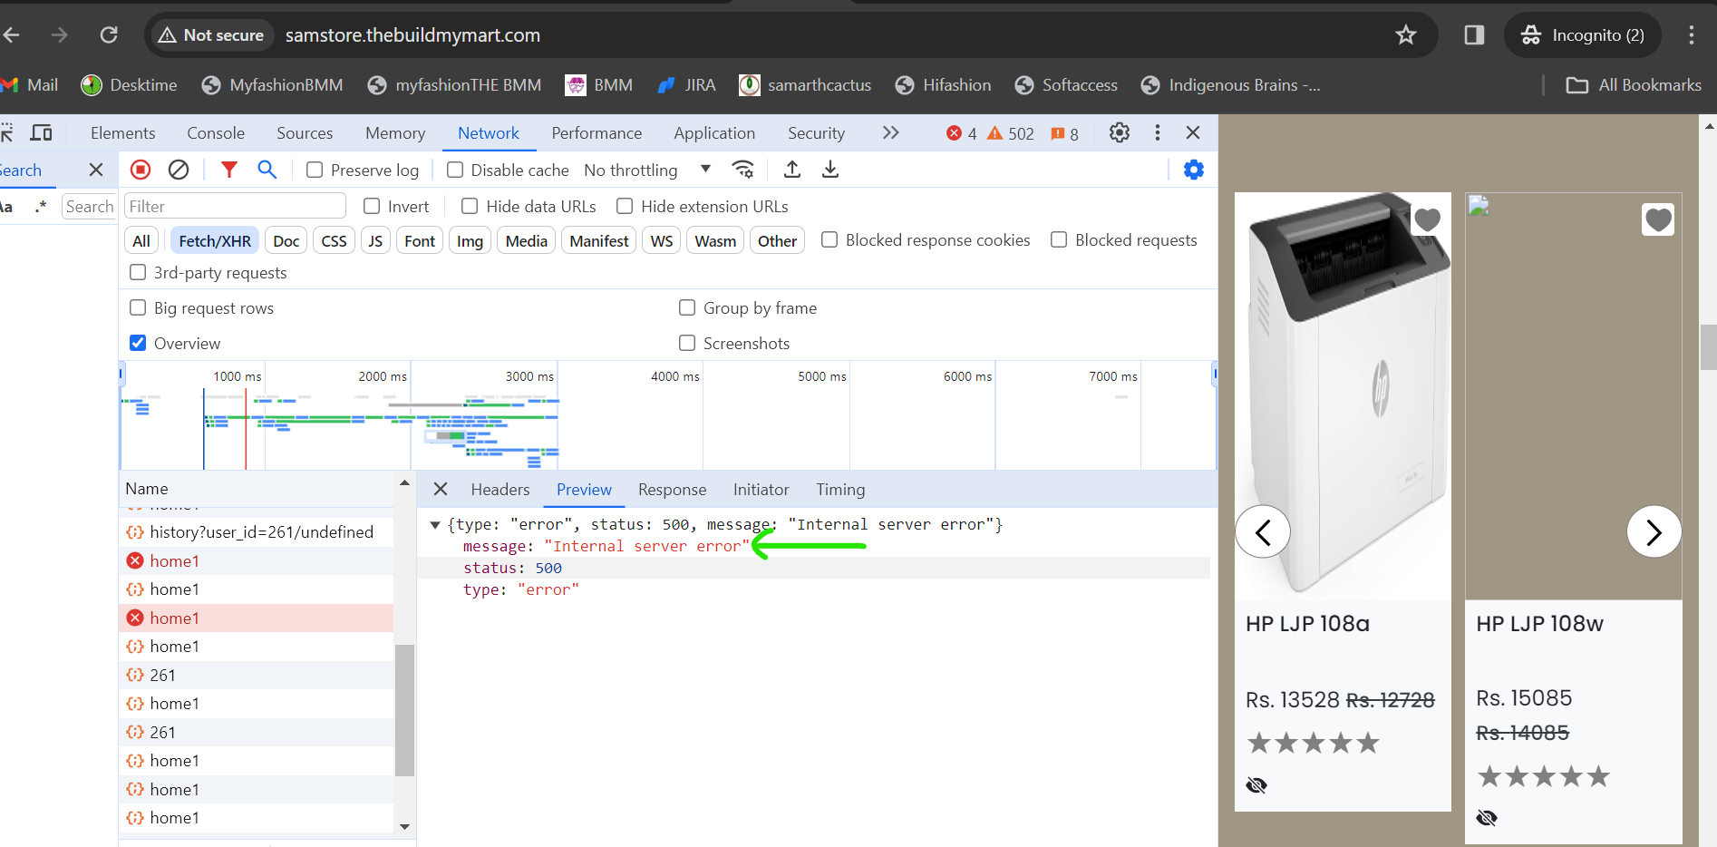Collapse the JSON error object in Preview
1717x847 pixels.
435,525
